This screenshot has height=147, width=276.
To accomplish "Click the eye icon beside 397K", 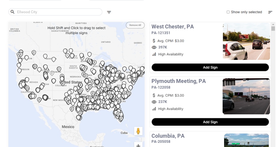I will pyautogui.click(x=154, y=47).
